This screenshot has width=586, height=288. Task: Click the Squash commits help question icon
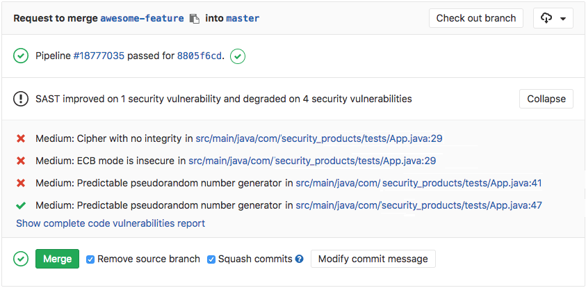(300, 259)
